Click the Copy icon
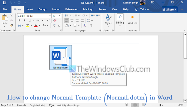 pos(11,20)
